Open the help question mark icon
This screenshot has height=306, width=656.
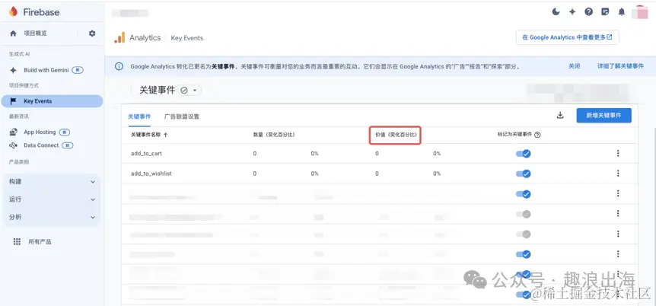[588, 11]
